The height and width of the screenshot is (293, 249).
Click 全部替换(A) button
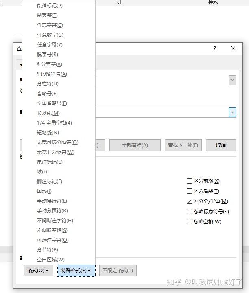click(x=135, y=145)
